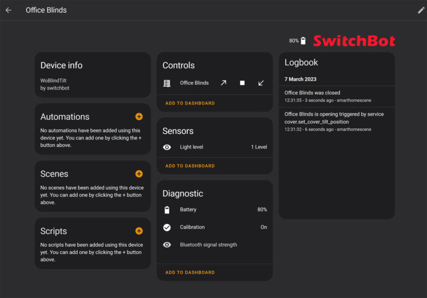The image size is (427, 298).
Task: Click the Logbook heading
Action: [301, 63]
